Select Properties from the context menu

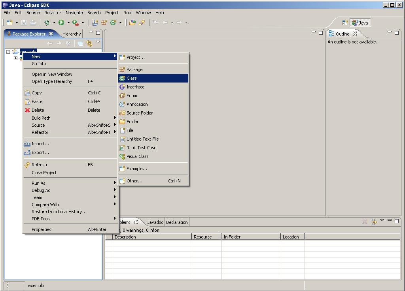pos(70,229)
